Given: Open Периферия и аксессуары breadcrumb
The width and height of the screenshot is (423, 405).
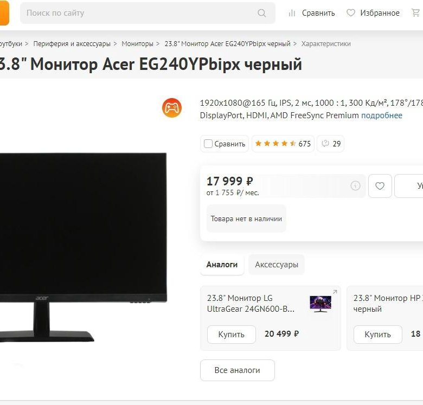Looking at the screenshot, I should click(x=72, y=44).
